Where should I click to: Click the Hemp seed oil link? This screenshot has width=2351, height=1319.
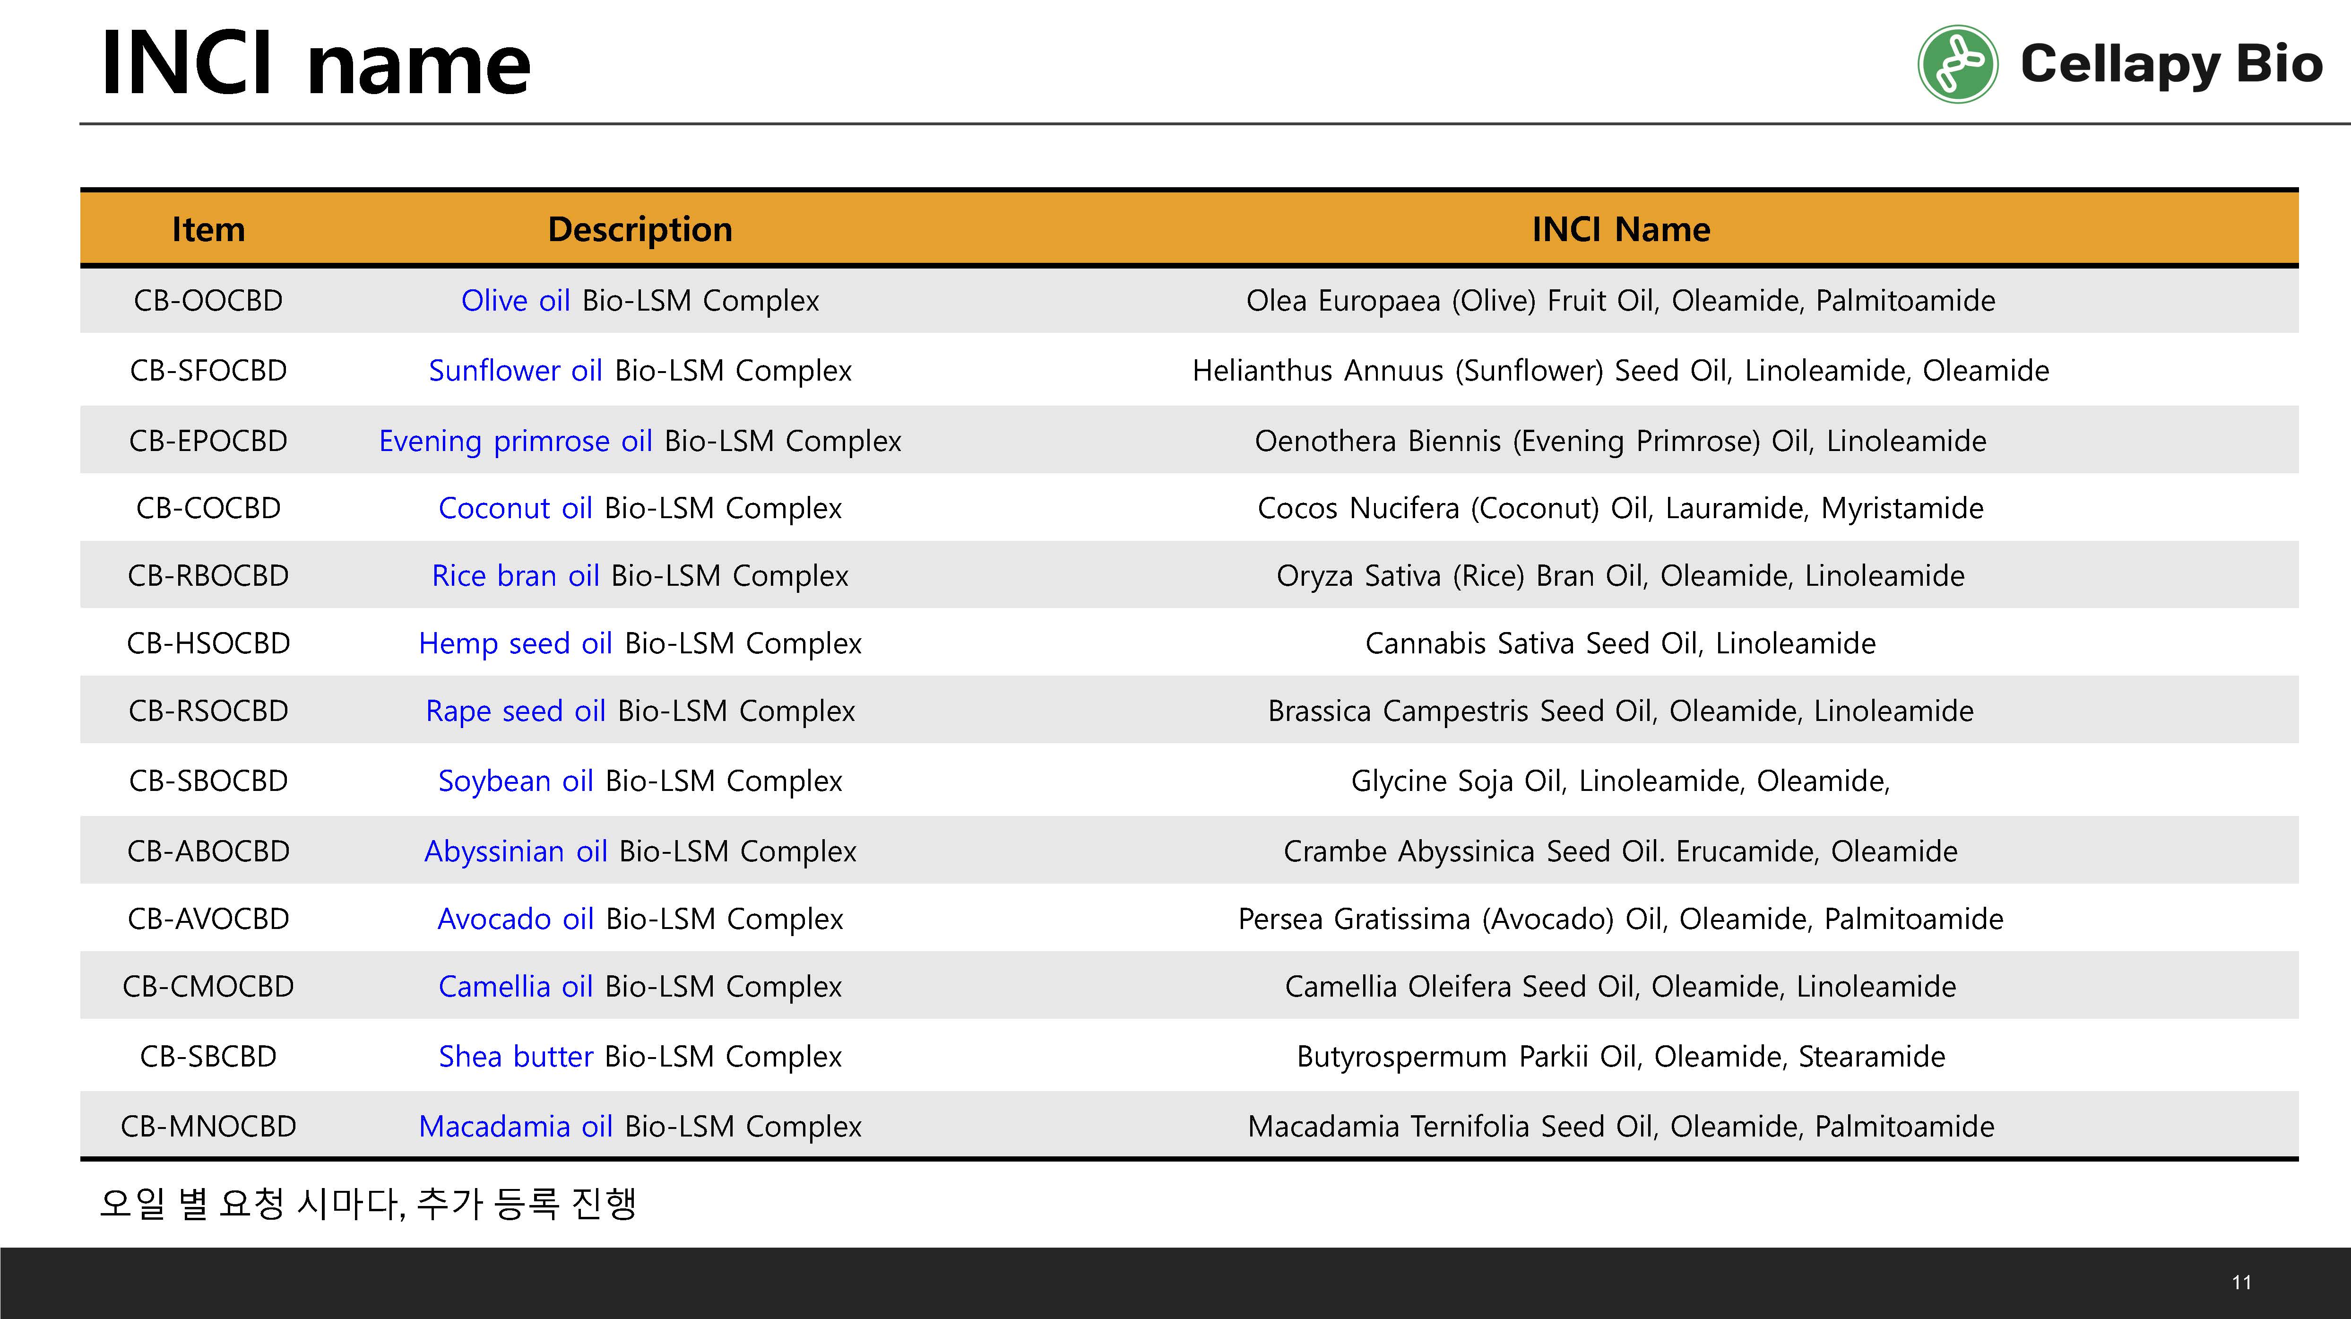(x=516, y=642)
